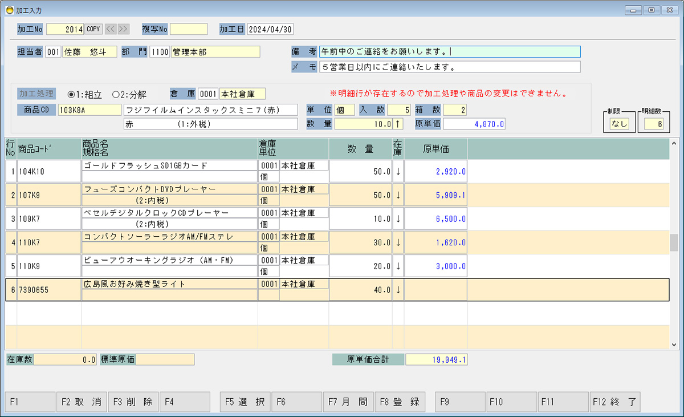684x417 pixels.
Task: Click the 倉庫 code field 0001
Action: pyautogui.click(x=208, y=94)
